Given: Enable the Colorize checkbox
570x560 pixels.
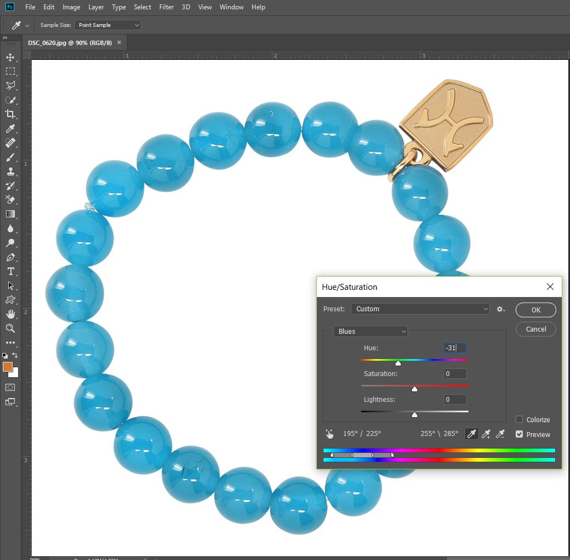Looking at the screenshot, I should (x=519, y=419).
